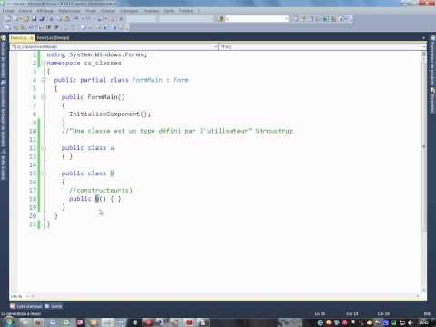Click the Copy icon in the toolbar
436x327 pixels.
(59, 19)
